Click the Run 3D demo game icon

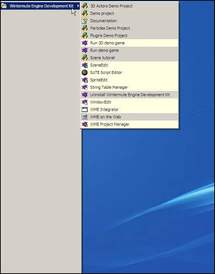pos(85,43)
